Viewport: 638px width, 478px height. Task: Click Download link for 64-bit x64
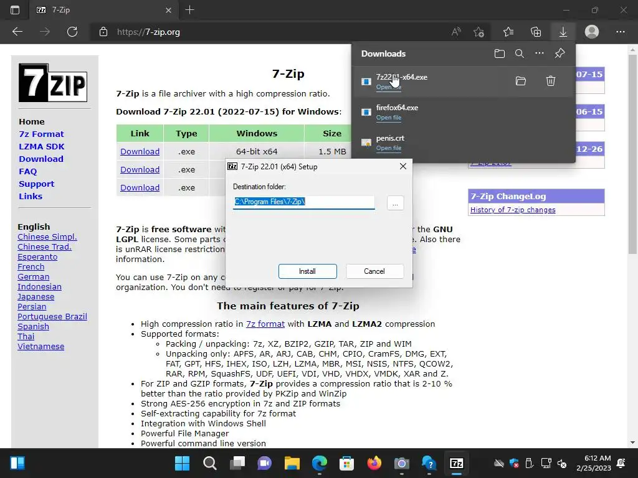140,152
